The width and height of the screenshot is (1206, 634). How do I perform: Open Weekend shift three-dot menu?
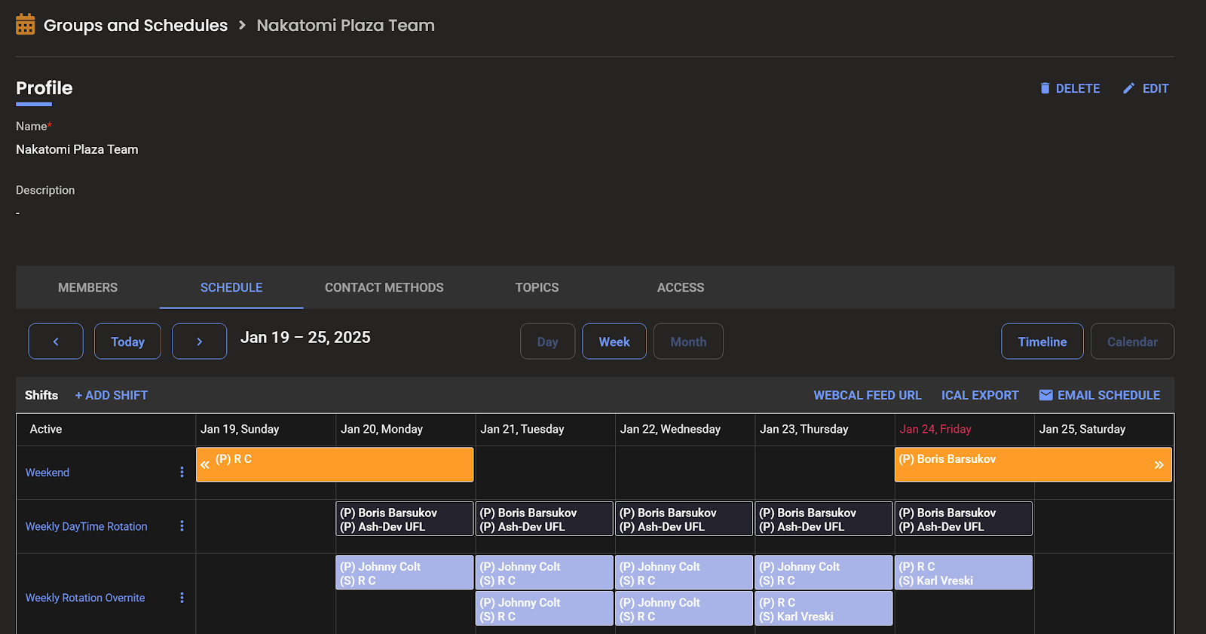[x=182, y=472]
